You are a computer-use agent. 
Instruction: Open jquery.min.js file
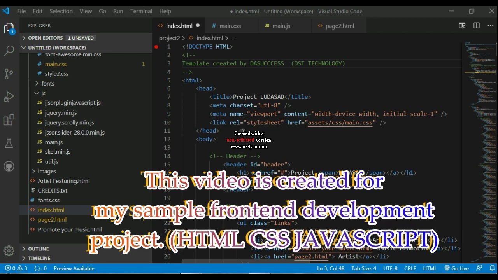tap(61, 113)
